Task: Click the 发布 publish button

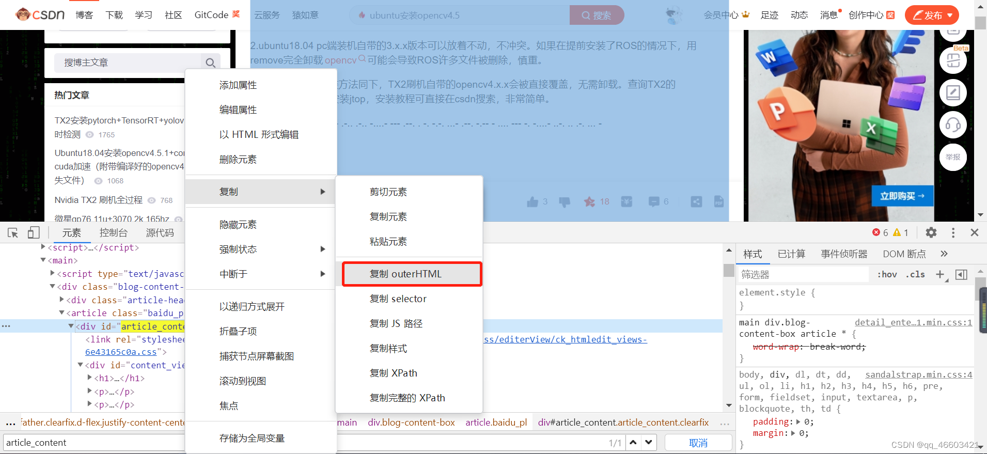Action: pos(932,15)
